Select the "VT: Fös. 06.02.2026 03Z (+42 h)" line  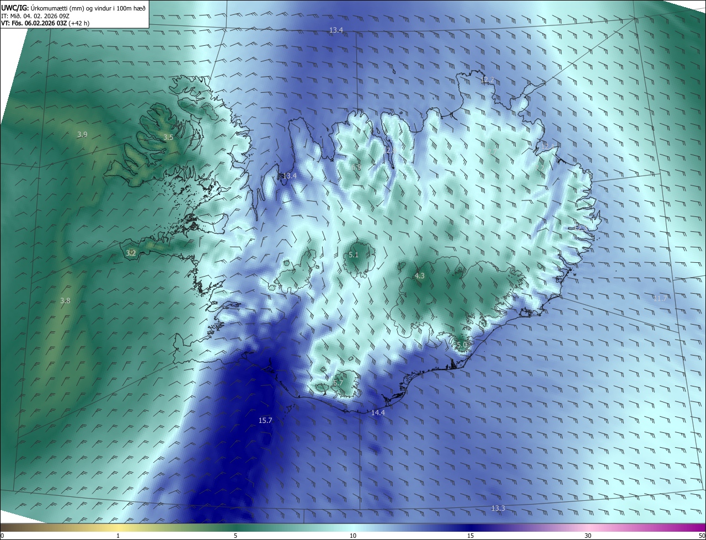click(x=45, y=23)
